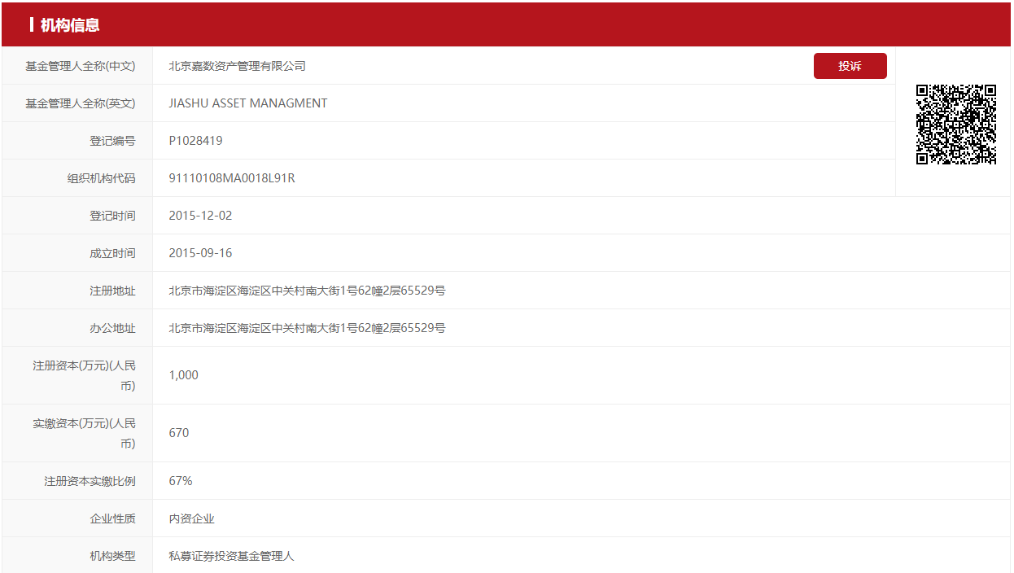Click the registered capital value 1,000
The image size is (1014, 573).
tap(183, 375)
